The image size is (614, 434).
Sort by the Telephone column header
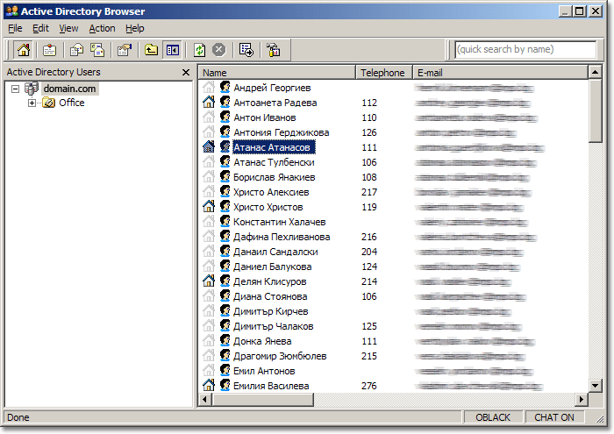pyautogui.click(x=384, y=73)
